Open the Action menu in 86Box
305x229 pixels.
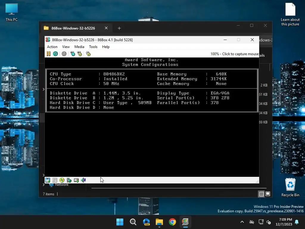pos(52,47)
